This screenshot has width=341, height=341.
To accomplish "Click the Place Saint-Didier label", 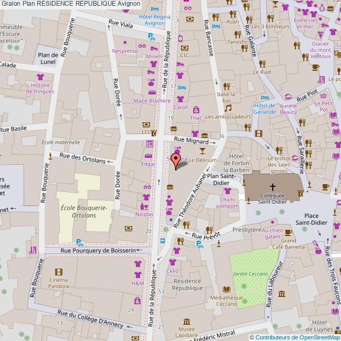I will [x=311, y=219].
